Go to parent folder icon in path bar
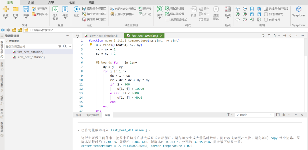The height and width of the screenshot is (150, 308). pos(14,30)
